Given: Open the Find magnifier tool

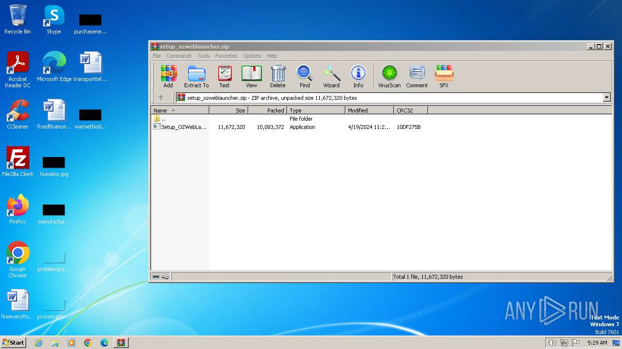Looking at the screenshot, I should click(x=305, y=77).
